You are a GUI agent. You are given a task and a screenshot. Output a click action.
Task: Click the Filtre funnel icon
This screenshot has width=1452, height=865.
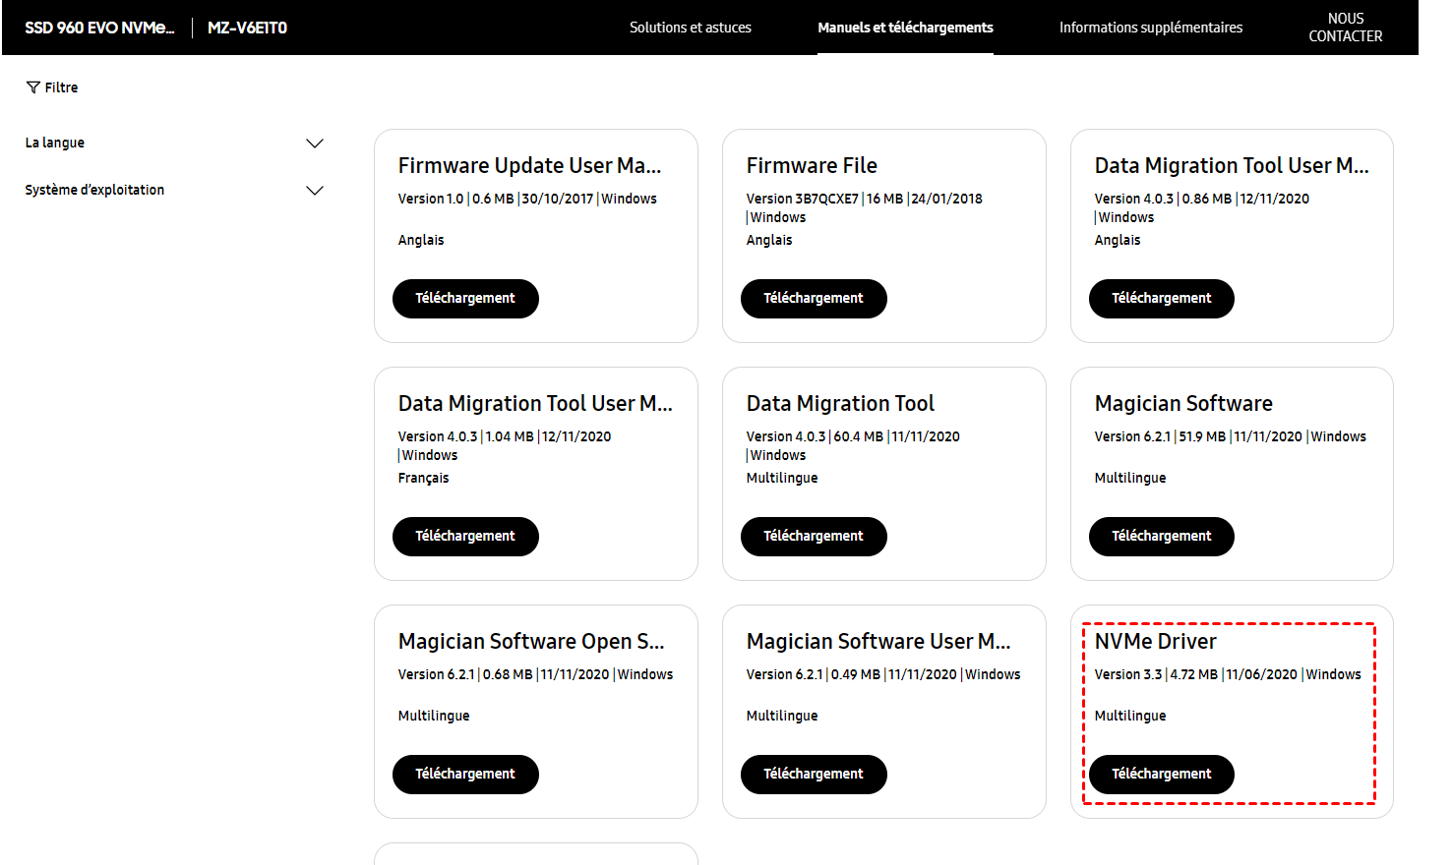coord(33,87)
